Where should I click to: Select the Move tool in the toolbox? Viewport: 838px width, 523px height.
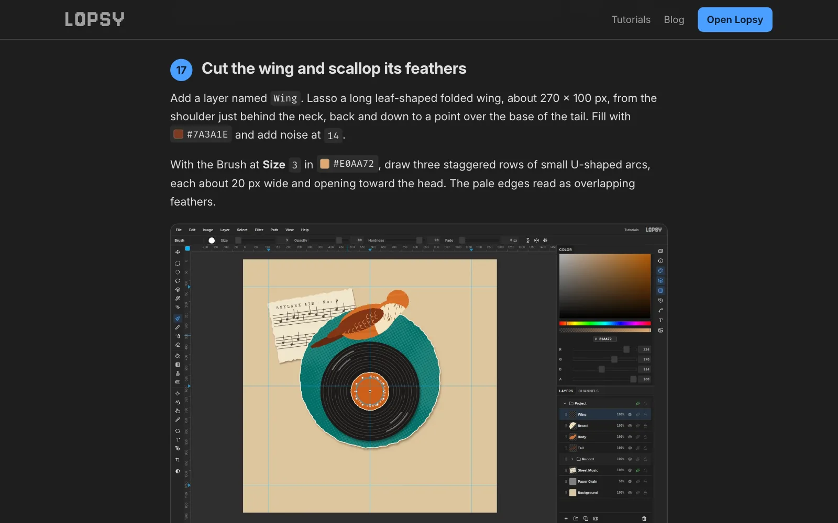178,252
